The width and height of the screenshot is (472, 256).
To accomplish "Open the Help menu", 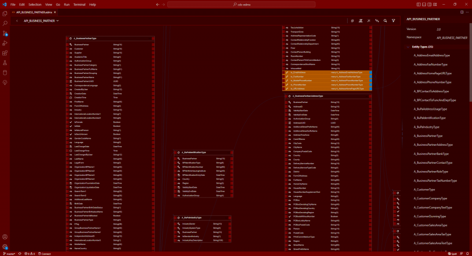I will click(92, 5).
